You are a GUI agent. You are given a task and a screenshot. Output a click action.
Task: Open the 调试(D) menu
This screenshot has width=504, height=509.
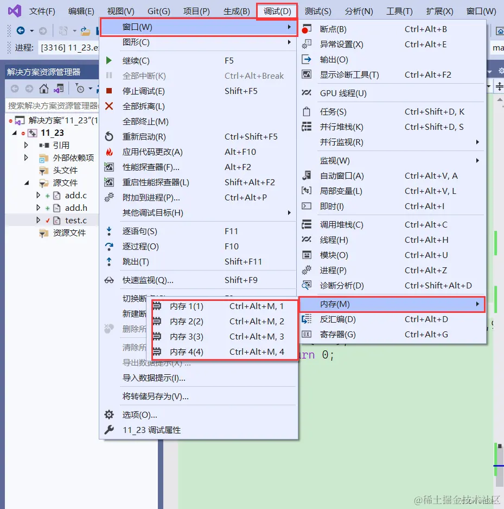tap(277, 11)
